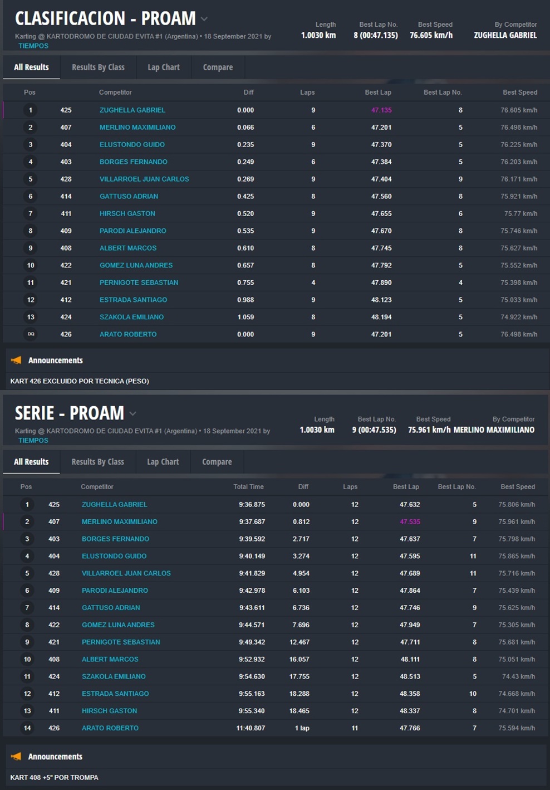
Task: Sort Clasificacion by Best Lap column header
Action: [377, 92]
